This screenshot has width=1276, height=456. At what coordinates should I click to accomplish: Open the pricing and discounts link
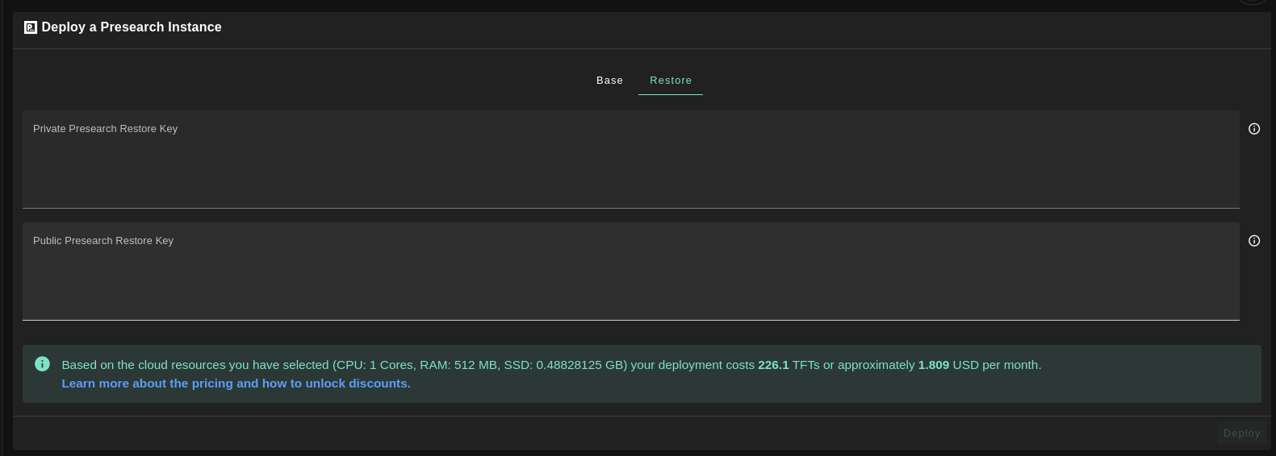coord(236,383)
